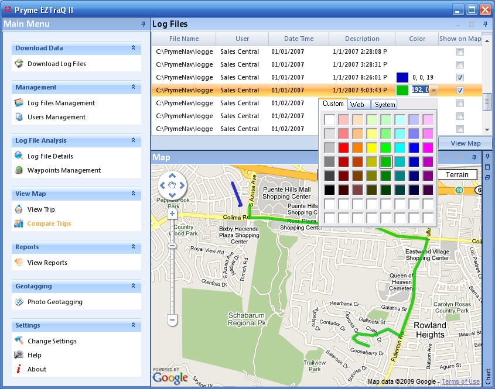
Task: Pin the Main Menu panel
Action: tap(144, 24)
